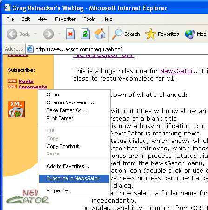
Task: Choose Add to Favorites... option
Action: click(74, 166)
